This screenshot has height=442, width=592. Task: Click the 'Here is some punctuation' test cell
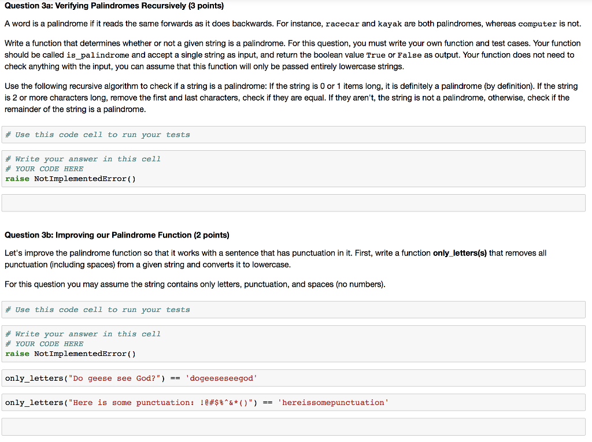(x=293, y=402)
